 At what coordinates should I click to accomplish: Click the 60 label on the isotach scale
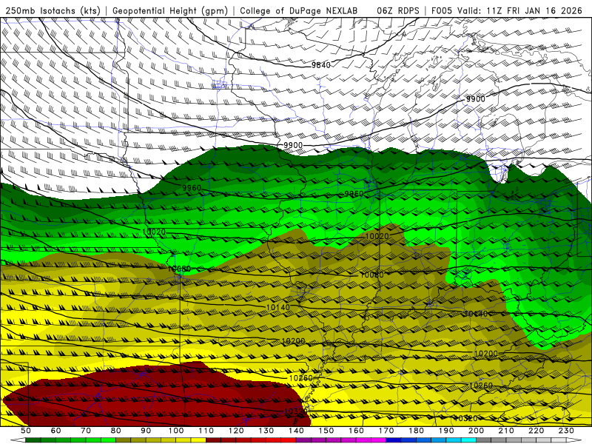[55, 431]
